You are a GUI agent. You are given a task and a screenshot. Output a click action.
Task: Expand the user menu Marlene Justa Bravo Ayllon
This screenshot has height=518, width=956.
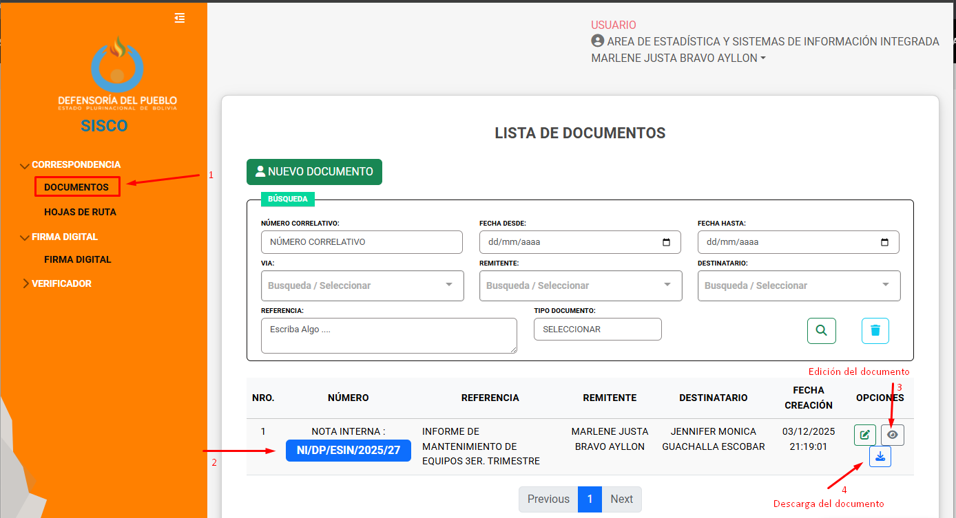tap(678, 58)
